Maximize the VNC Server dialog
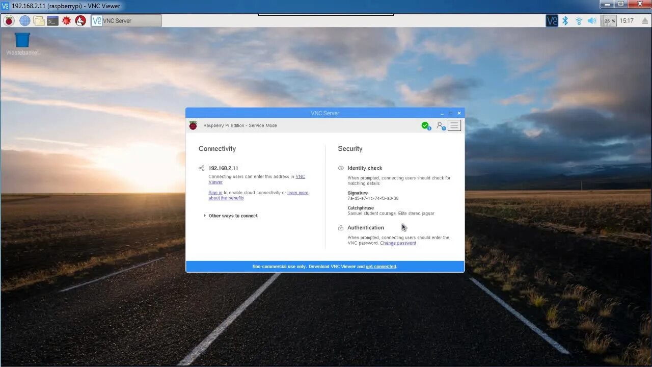This screenshot has width=652, height=367. click(x=451, y=113)
